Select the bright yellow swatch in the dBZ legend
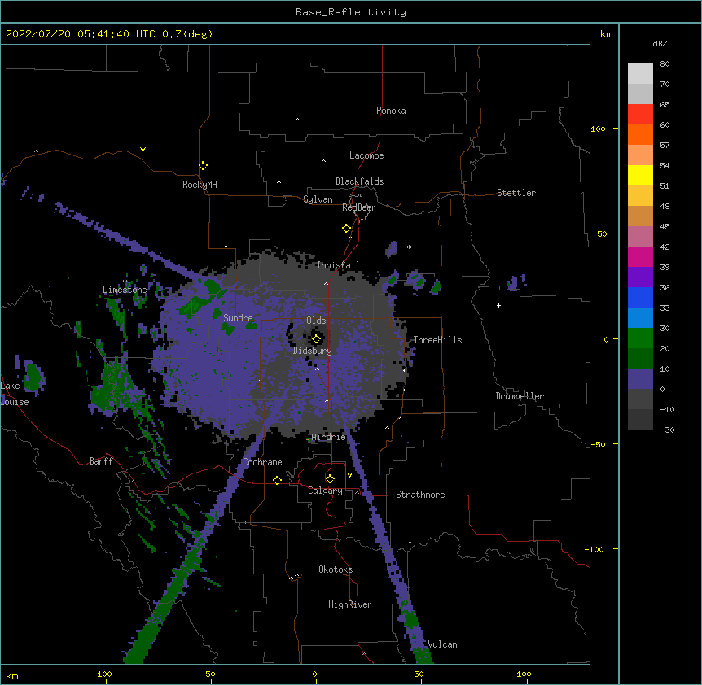702x685 pixels. tap(640, 175)
